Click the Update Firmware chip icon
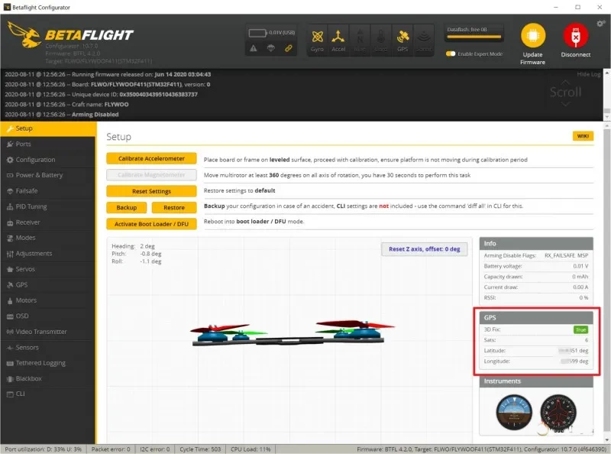 [532, 35]
